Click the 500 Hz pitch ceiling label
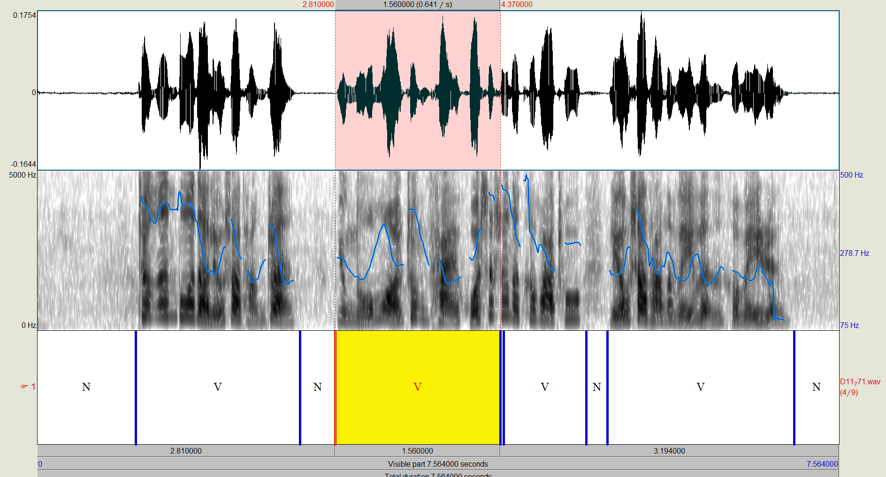Viewport: 886px width, 477px height. click(x=852, y=175)
